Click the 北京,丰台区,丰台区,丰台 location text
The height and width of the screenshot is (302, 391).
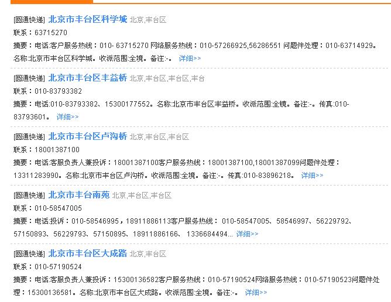[167, 78]
